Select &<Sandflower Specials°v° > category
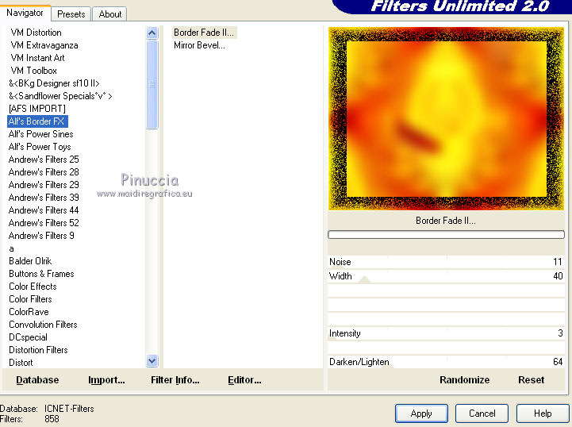The width and height of the screenshot is (572, 427). click(x=60, y=96)
